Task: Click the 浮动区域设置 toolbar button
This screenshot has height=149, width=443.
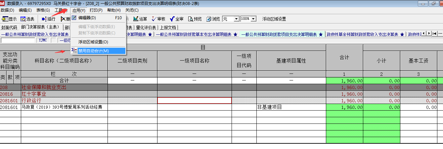Action: point(274,19)
